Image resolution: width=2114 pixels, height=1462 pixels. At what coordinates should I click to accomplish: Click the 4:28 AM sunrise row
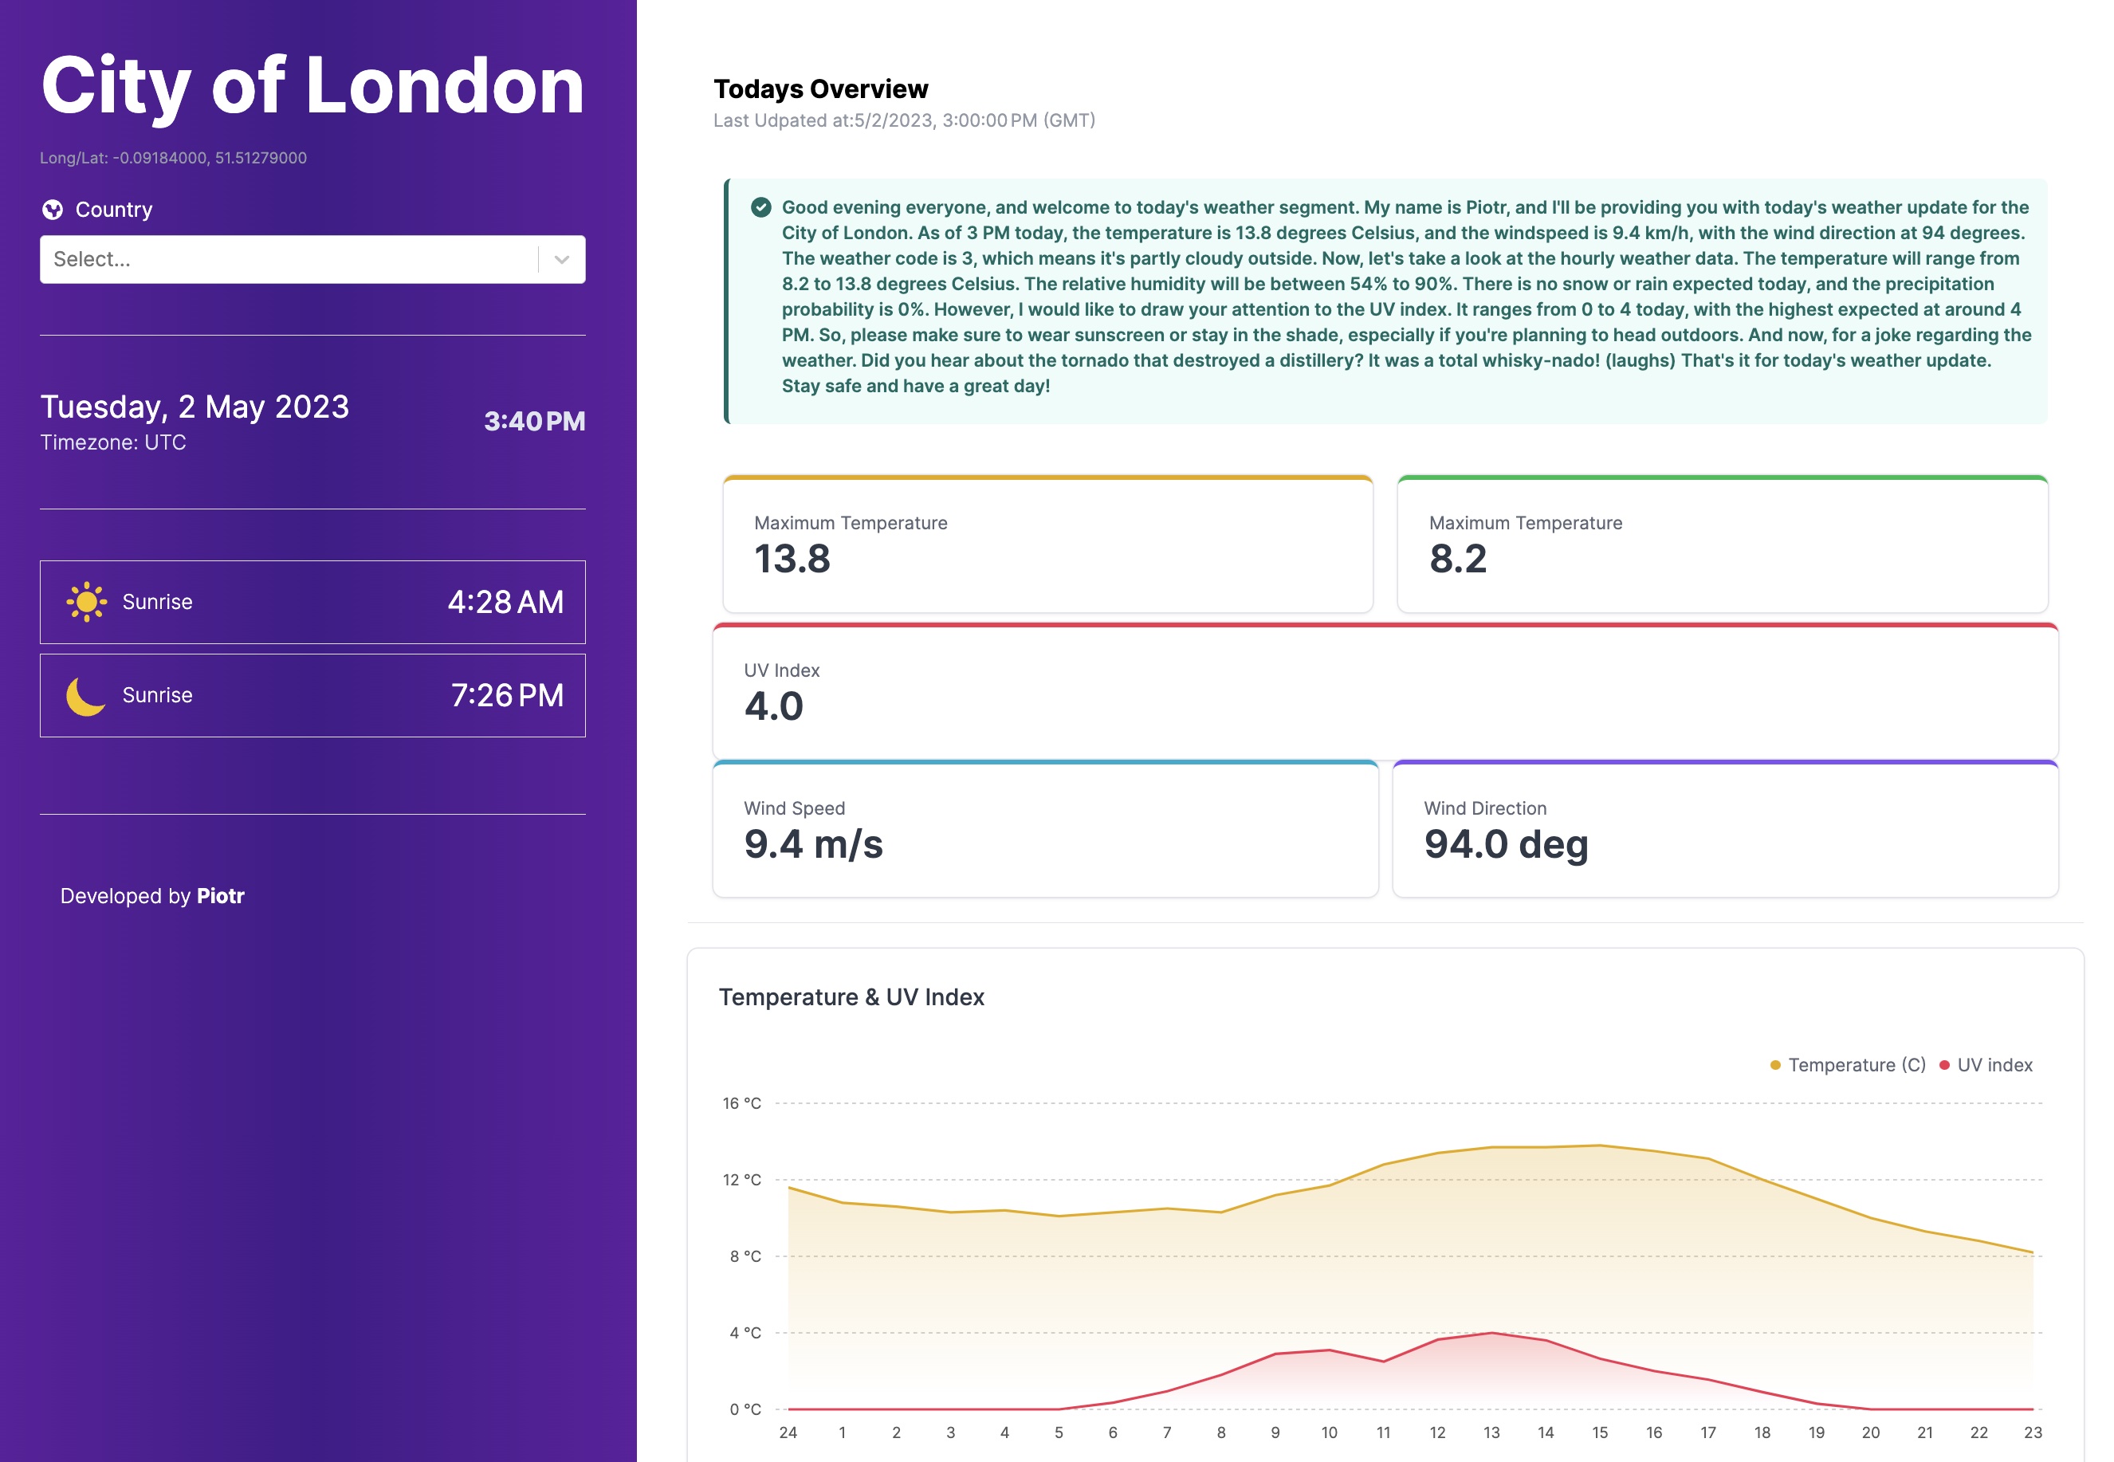(312, 602)
